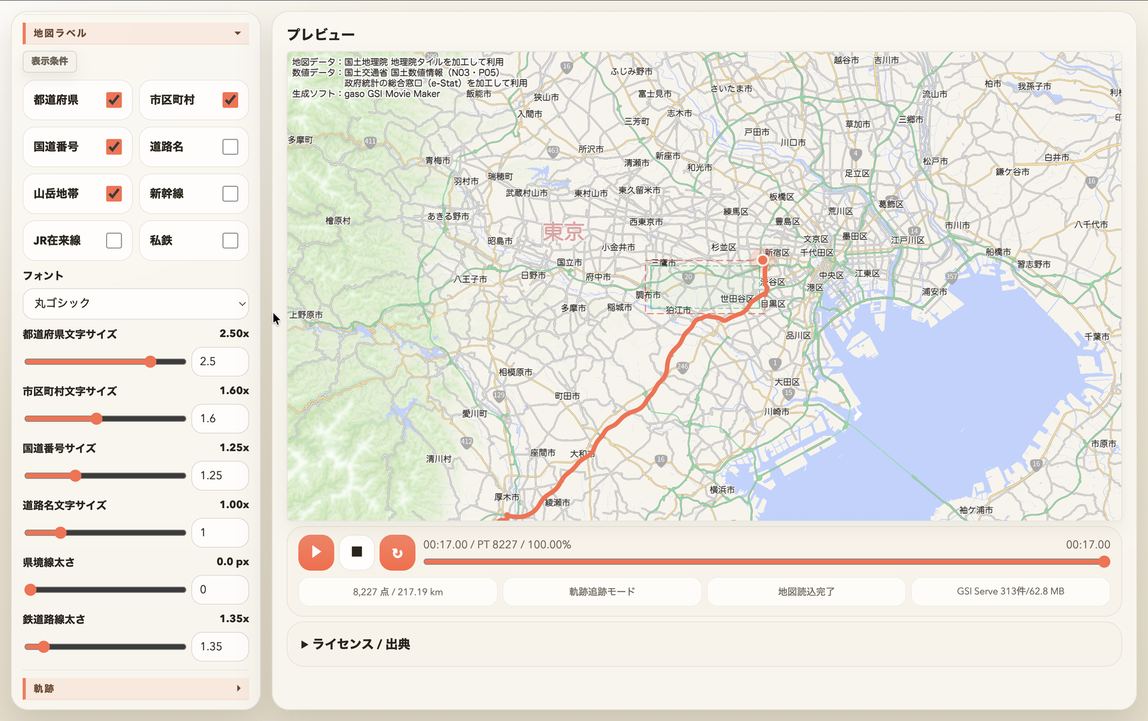The width and height of the screenshot is (1148, 721).
Task: Click the 軌跡追跡モード status box
Action: [602, 591]
